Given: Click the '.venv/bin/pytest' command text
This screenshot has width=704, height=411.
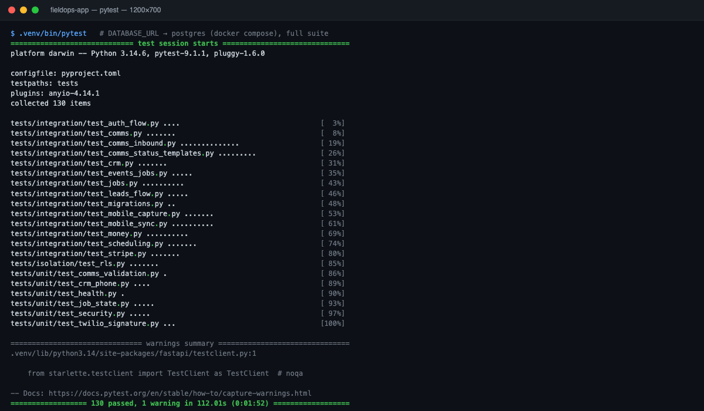Looking at the screenshot, I should click(53, 33).
